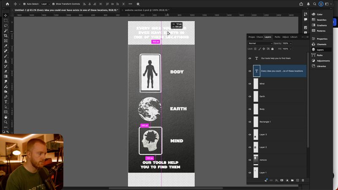This screenshot has width=338, height=190.
Task: Click the Share document icon
Action: click(301, 4)
